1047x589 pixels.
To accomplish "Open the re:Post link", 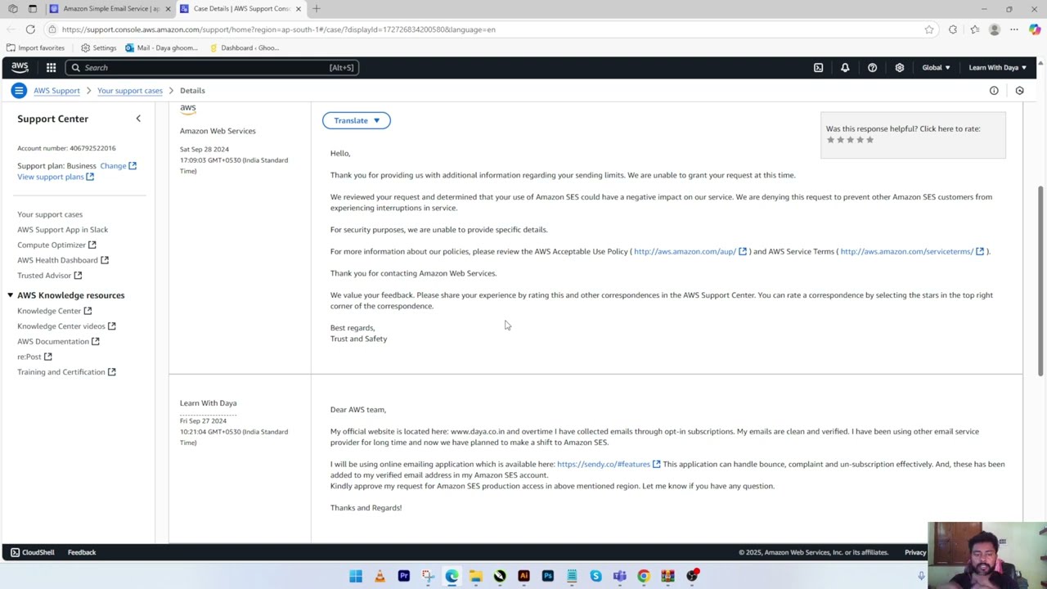I will coord(34,357).
